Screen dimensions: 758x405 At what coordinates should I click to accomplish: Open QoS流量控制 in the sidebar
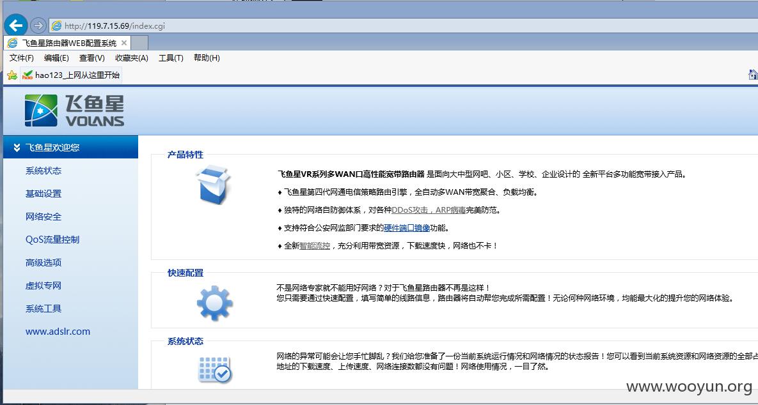pos(52,240)
